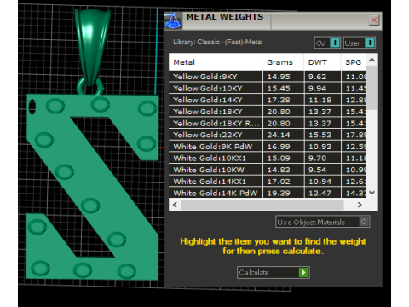The image size is (409, 307).
Task: Click the 15.53 DWT value
Action: tap(320, 135)
